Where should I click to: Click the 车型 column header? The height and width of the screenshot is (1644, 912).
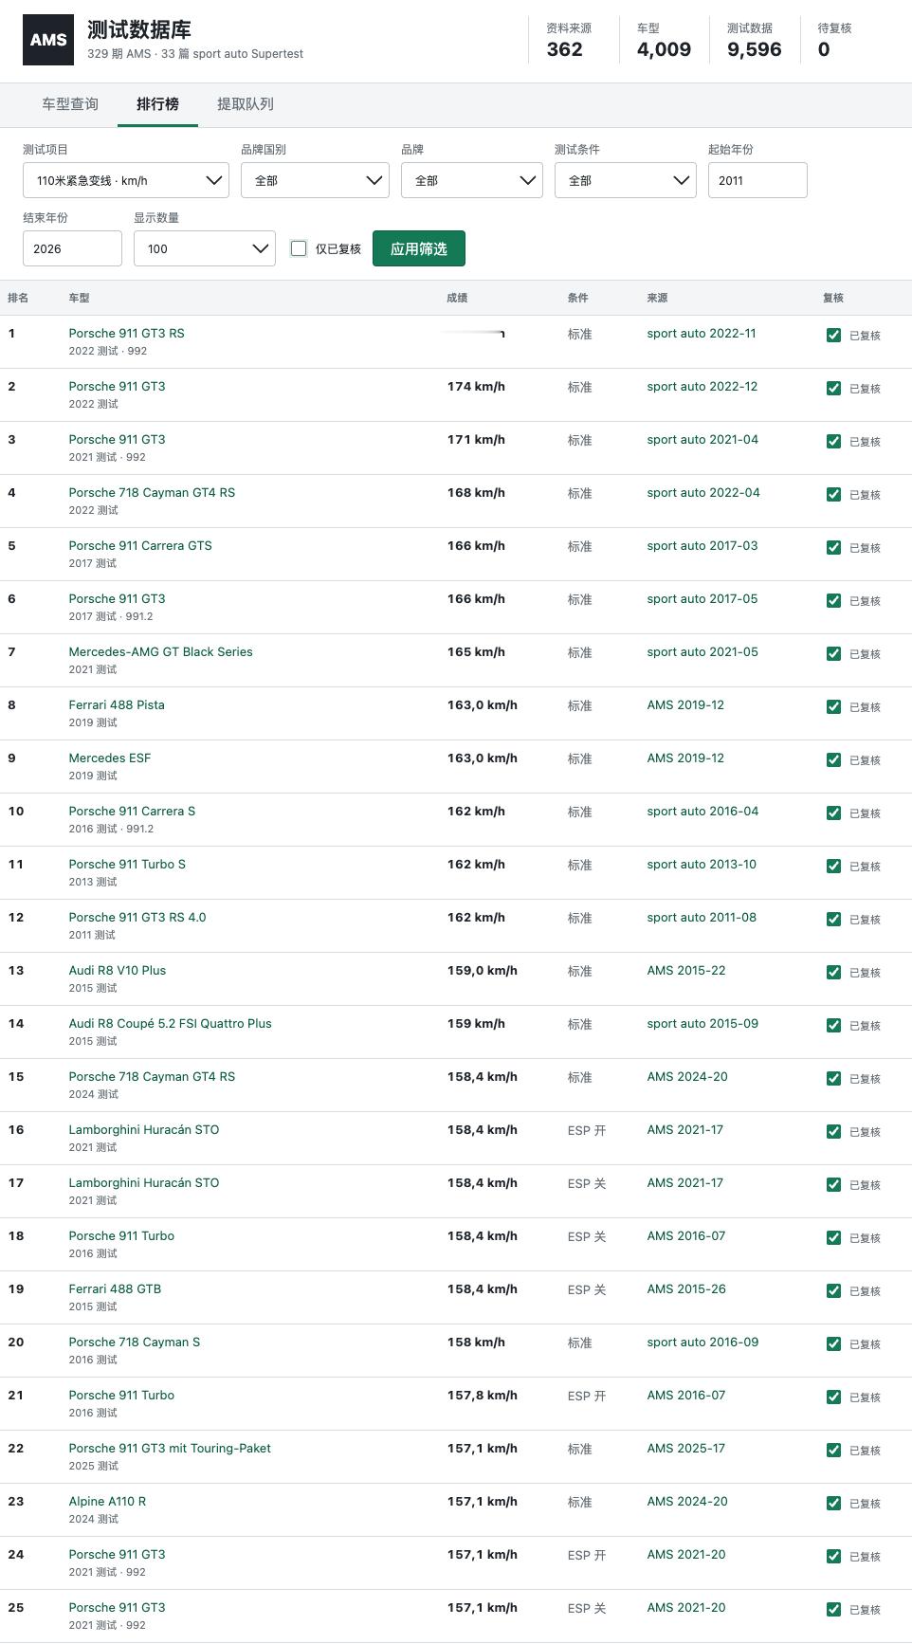point(79,298)
